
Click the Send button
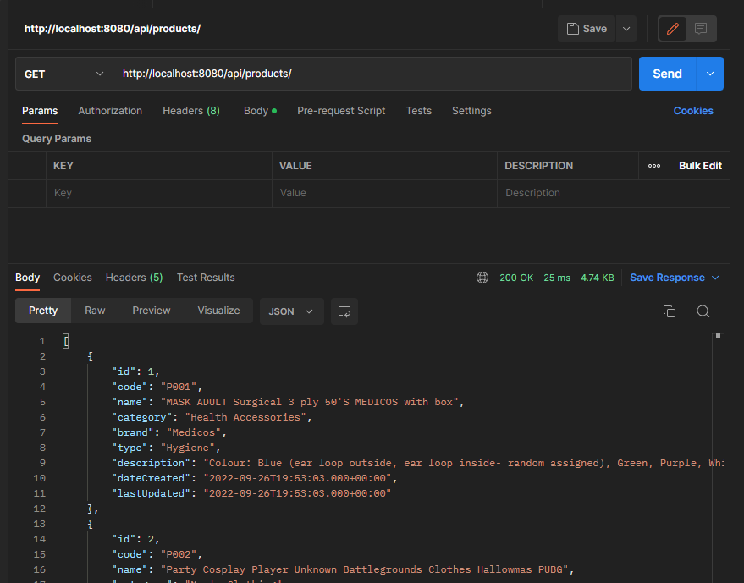pyautogui.click(x=667, y=74)
